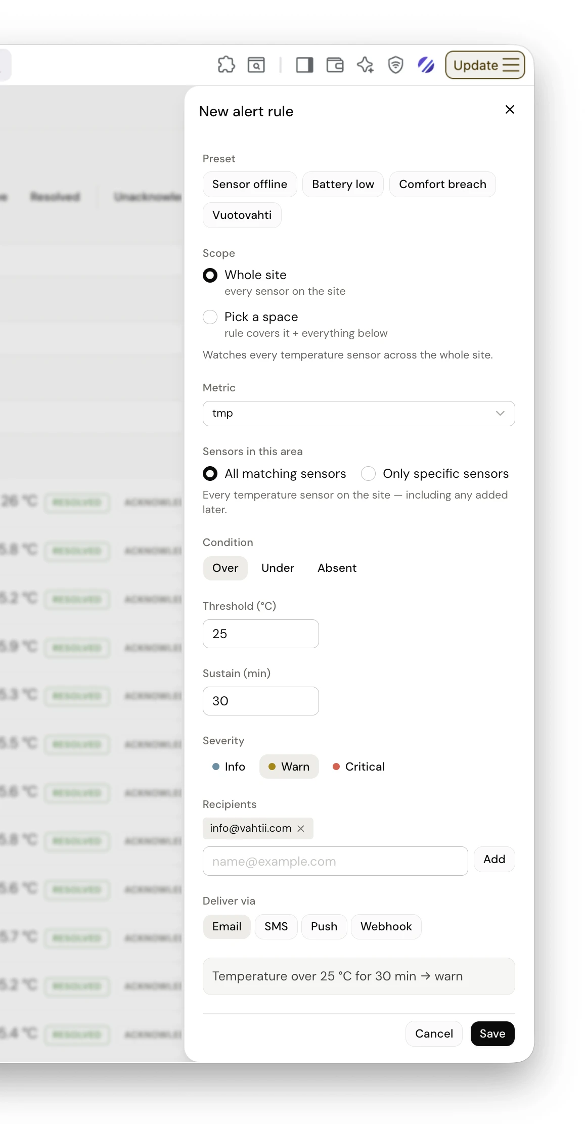The width and height of the screenshot is (585, 1124).
Task: Remove the info@vahtii.com recipient chip
Action: coord(301,828)
